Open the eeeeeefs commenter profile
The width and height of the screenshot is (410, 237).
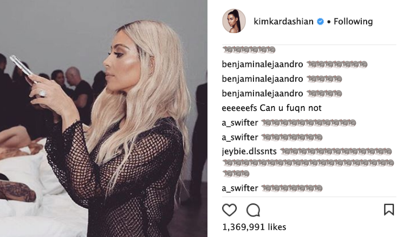click(x=239, y=108)
